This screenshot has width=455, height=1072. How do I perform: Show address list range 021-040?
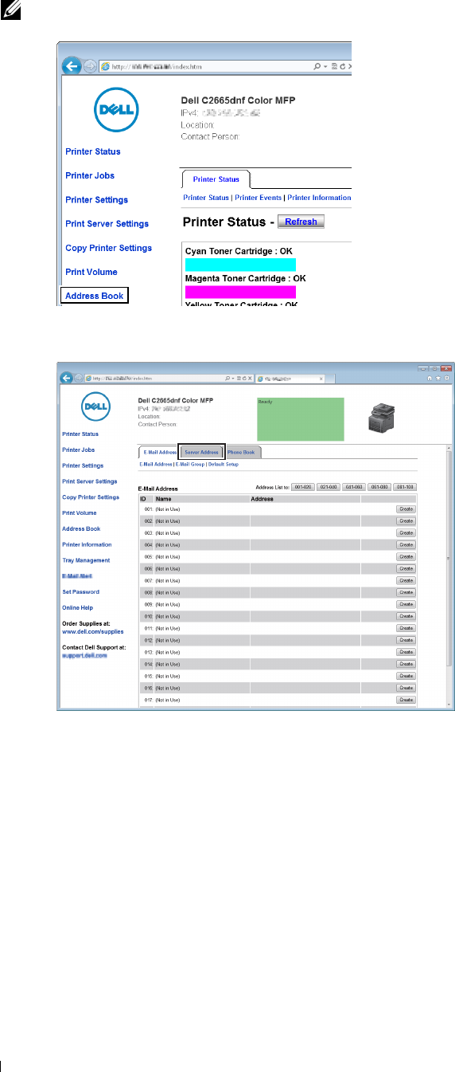(x=328, y=486)
